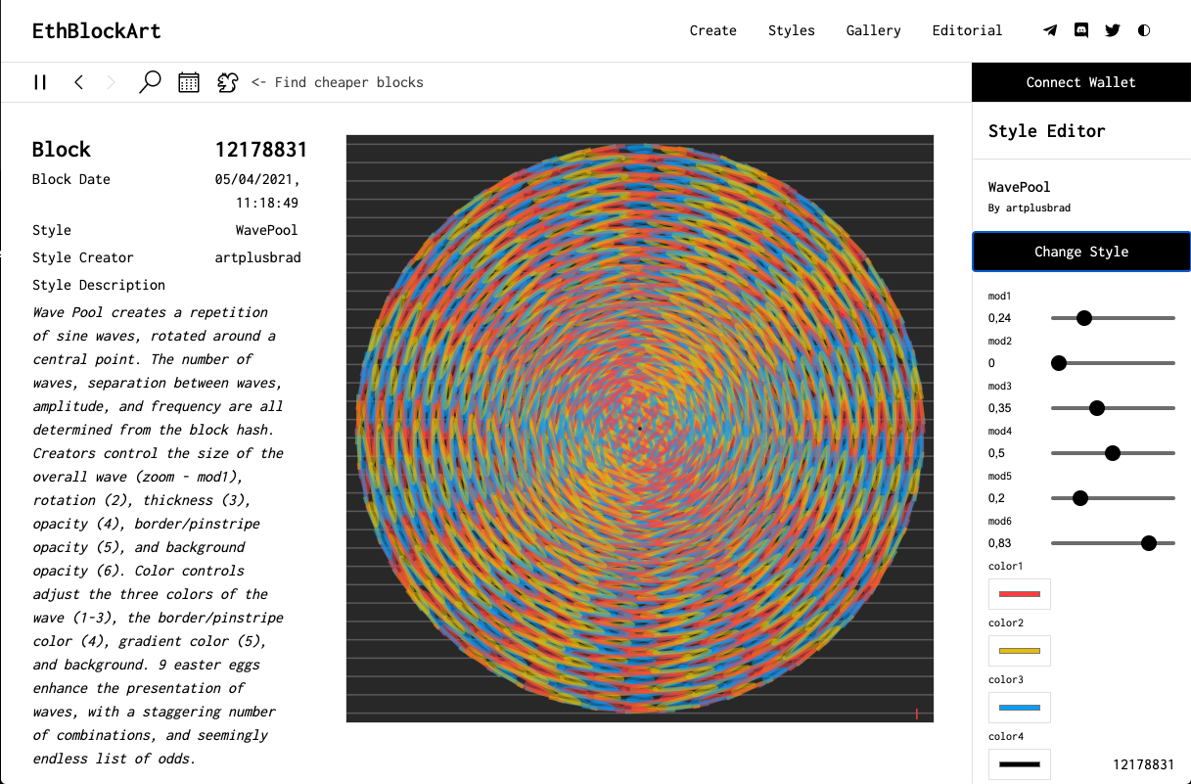Open the color1 red swatch
This screenshot has height=784, width=1191.
pyautogui.click(x=1020, y=594)
